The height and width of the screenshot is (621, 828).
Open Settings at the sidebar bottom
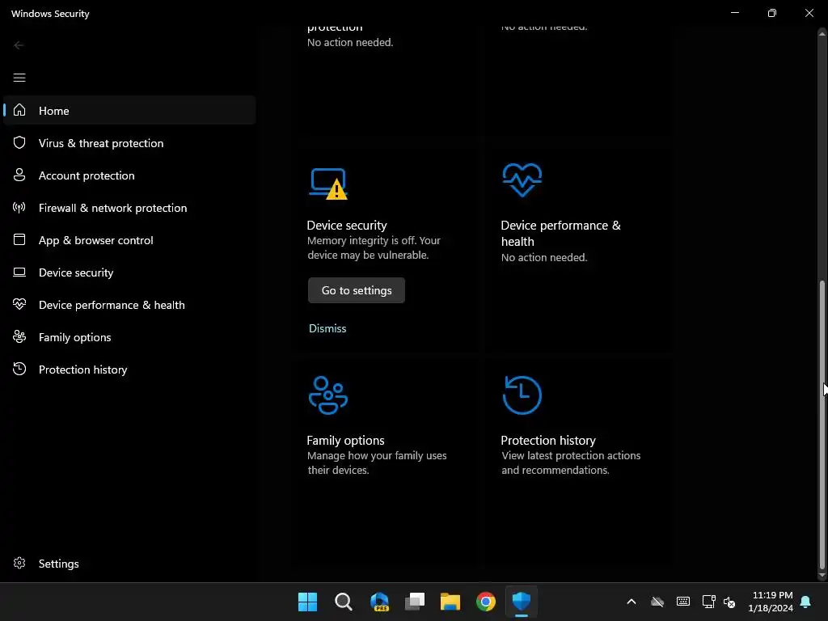coord(129,563)
